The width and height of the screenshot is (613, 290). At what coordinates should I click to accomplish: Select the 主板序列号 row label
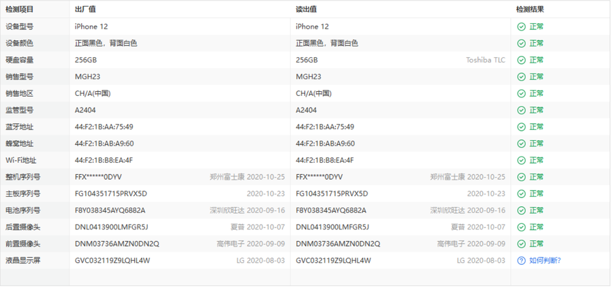[x=22, y=194]
